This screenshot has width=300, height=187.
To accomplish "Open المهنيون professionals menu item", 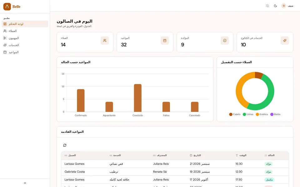I will point(25,38).
